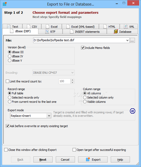Decrease record count with down spinner arrow
The width and height of the screenshot is (141, 167).
73,82
